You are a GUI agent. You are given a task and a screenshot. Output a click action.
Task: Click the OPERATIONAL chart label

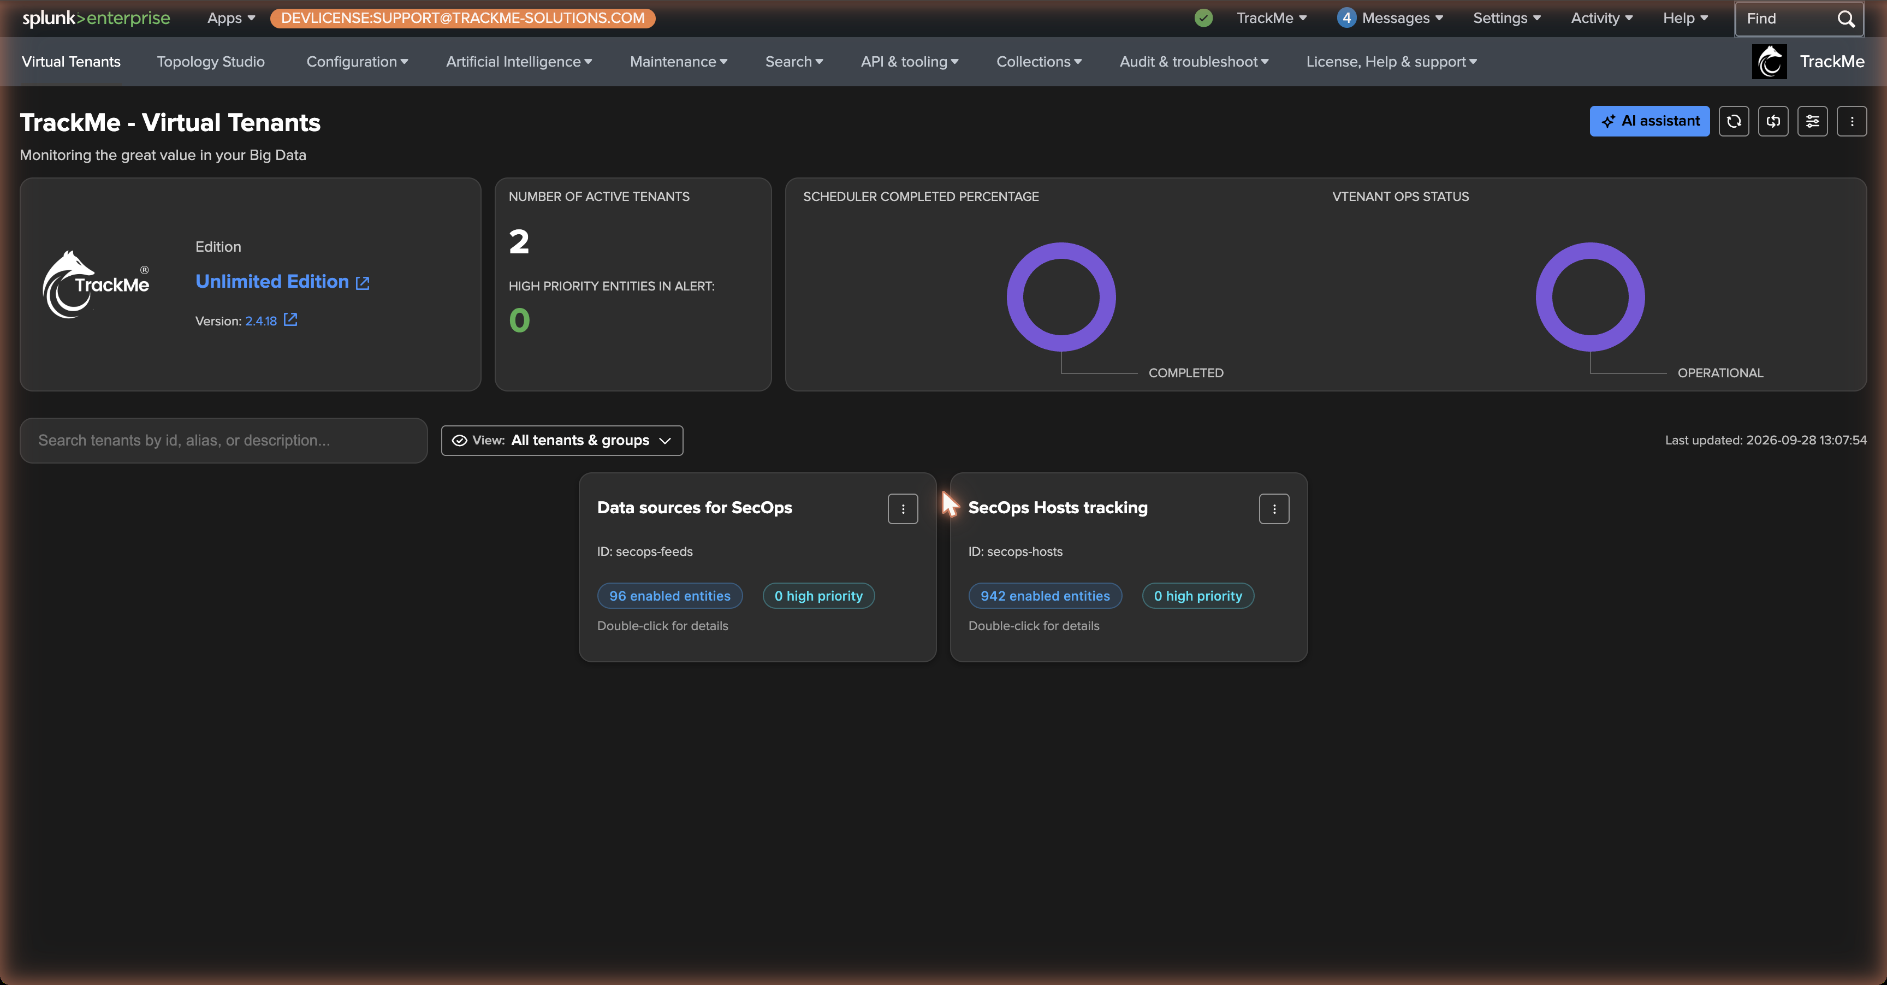[1720, 373]
